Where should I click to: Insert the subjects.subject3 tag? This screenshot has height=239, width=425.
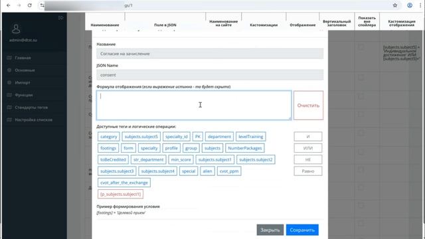117,171
